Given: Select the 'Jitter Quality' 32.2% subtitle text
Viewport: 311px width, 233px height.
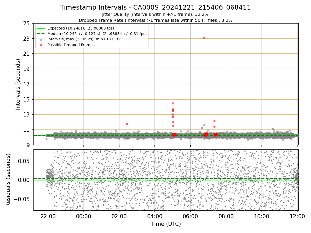Looking at the screenshot, I should 155,14.
